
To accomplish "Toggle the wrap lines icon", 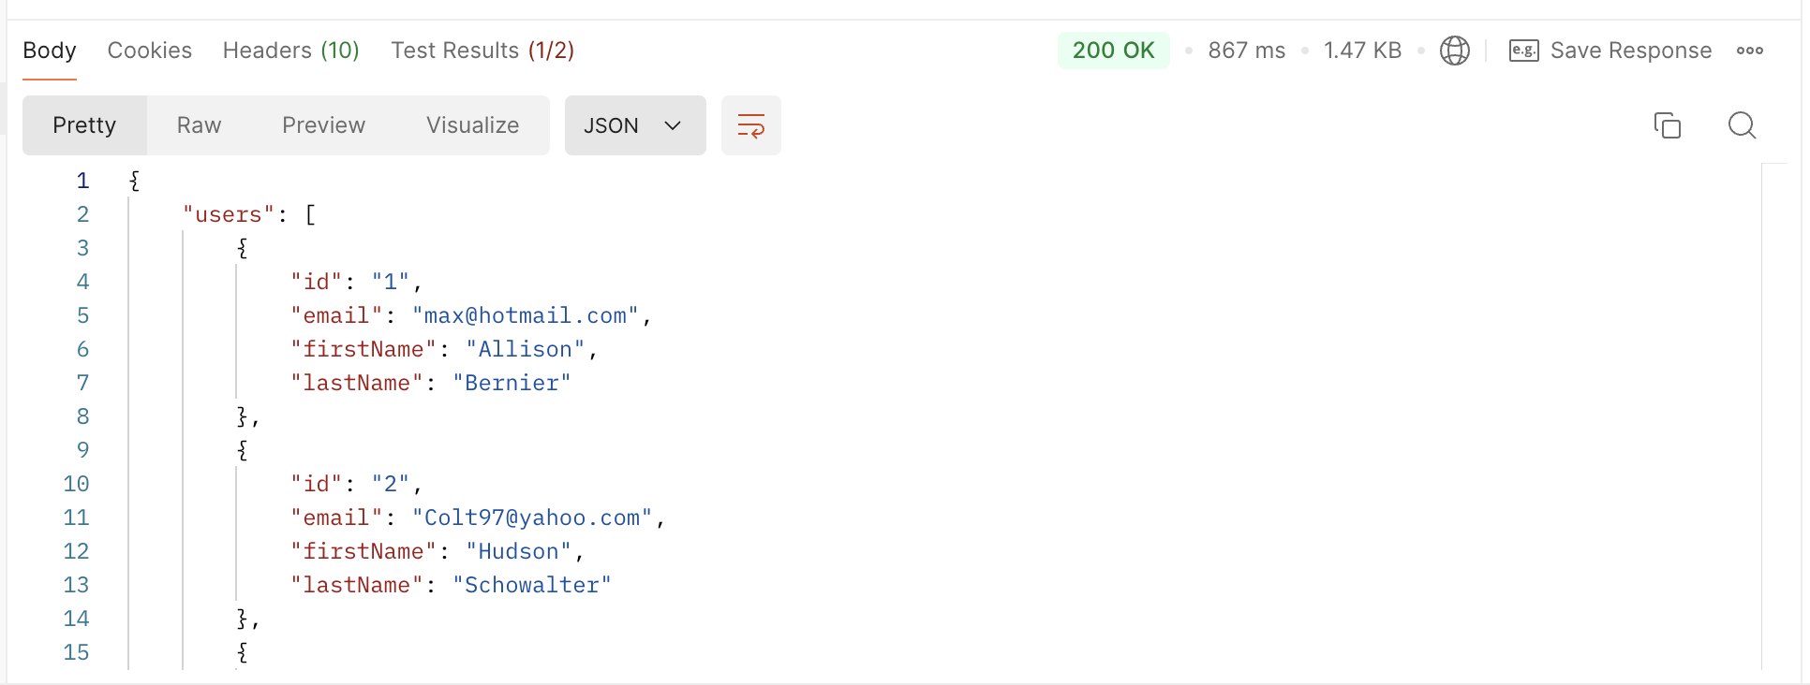I will coord(750,125).
